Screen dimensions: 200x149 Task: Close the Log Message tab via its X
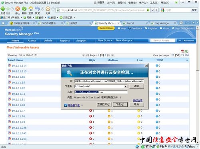pos(175,23)
